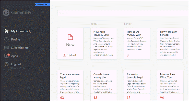
Task: Open My Grammarly home icon
Action: pos(6,31)
